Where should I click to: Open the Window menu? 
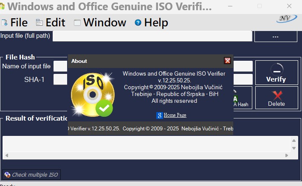[100, 23]
